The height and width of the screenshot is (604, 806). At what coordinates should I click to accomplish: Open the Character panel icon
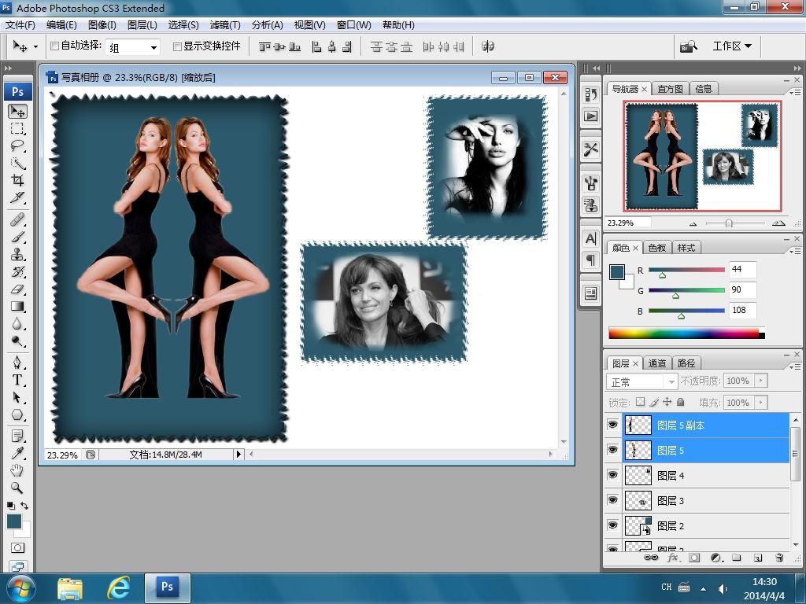coord(590,238)
